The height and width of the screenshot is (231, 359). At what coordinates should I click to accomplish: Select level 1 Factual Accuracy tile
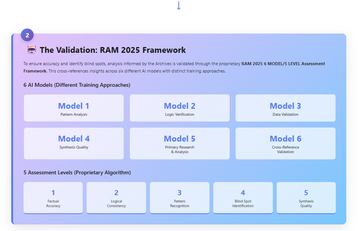click(x=53, y=197)
